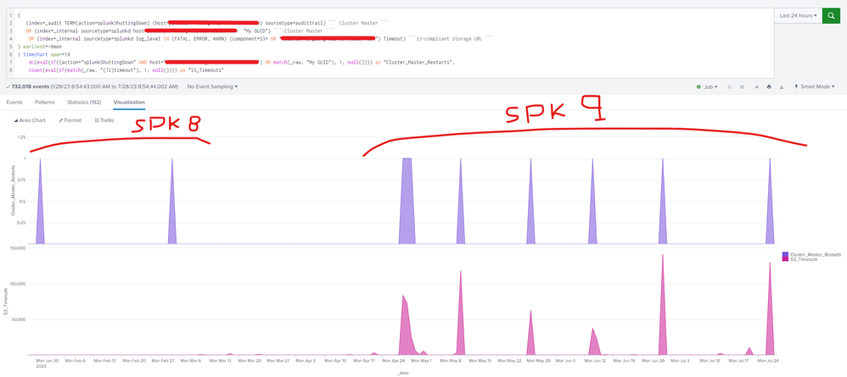
Task: Toggle Cluster_Master_Restarts series in legend
Action: click(812, 254)
